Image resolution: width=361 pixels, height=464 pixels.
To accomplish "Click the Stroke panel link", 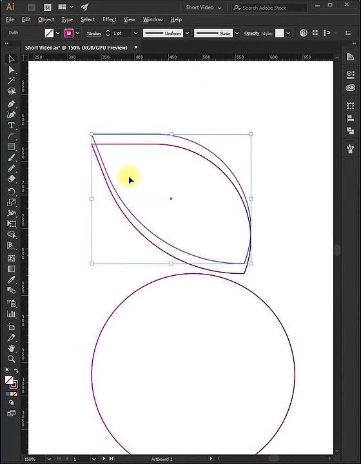I will pos(94,34).
